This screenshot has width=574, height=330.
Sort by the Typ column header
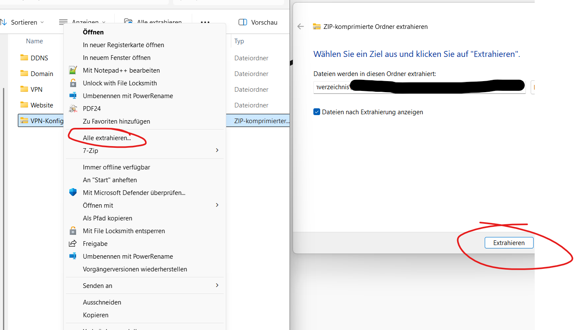[239, 41]
